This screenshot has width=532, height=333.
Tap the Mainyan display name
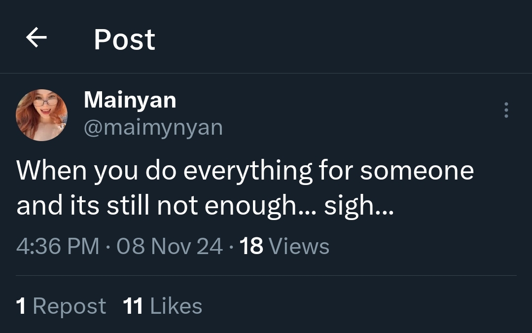coord(130,100)
